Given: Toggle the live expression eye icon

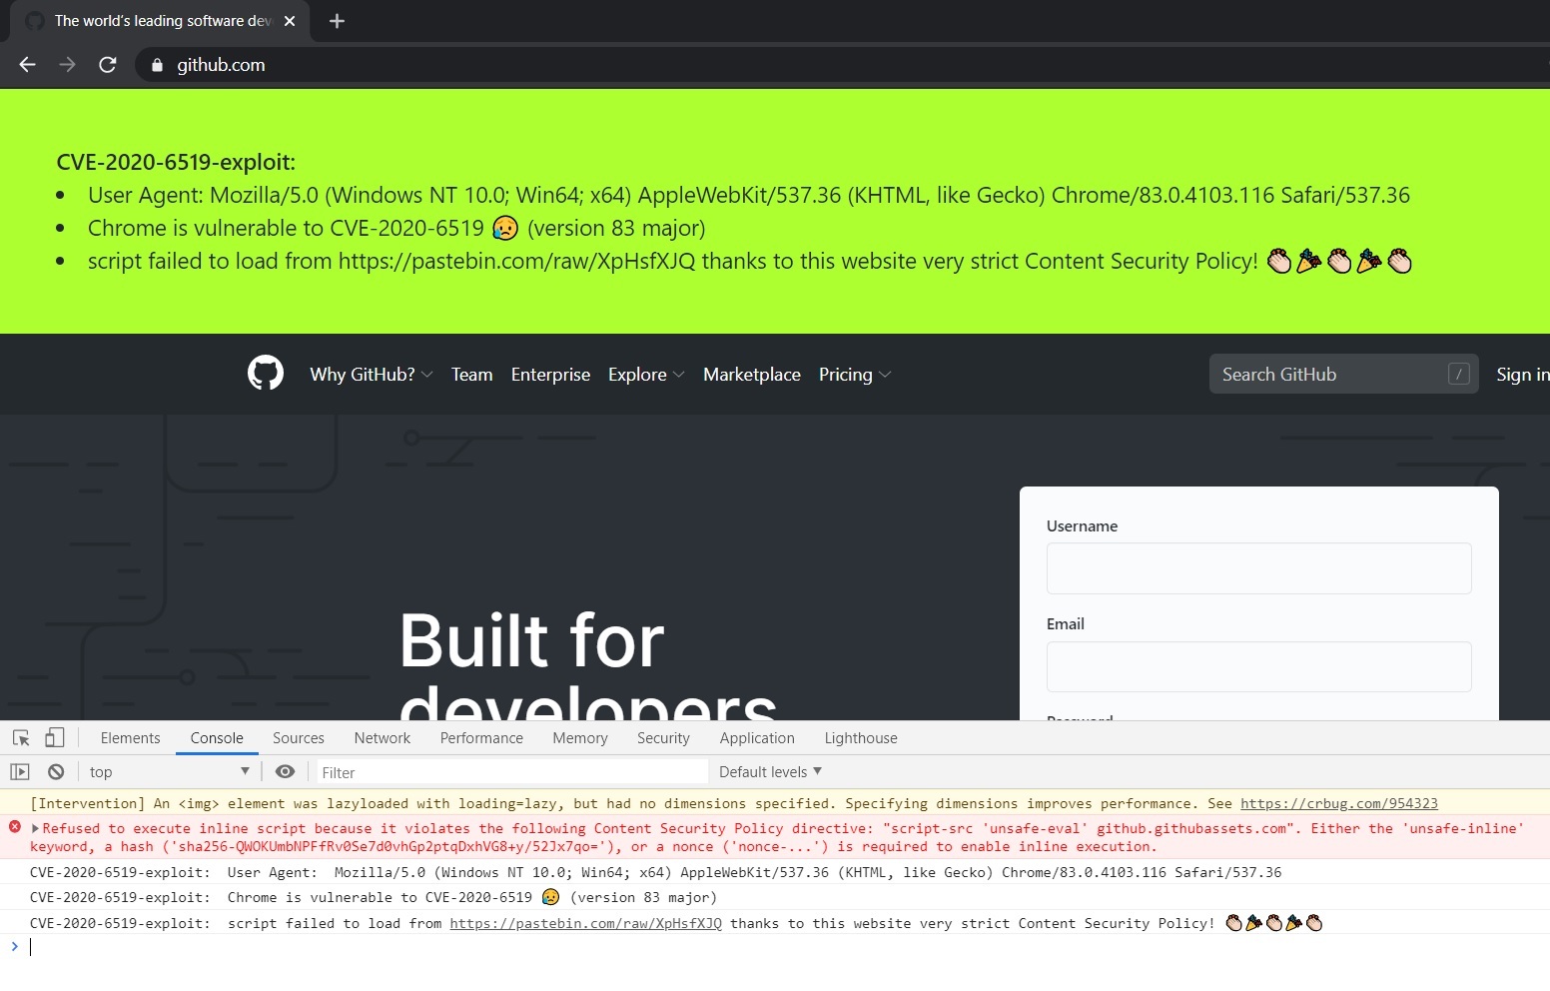Looking at the screenshot, I should (x=285, y=772).
